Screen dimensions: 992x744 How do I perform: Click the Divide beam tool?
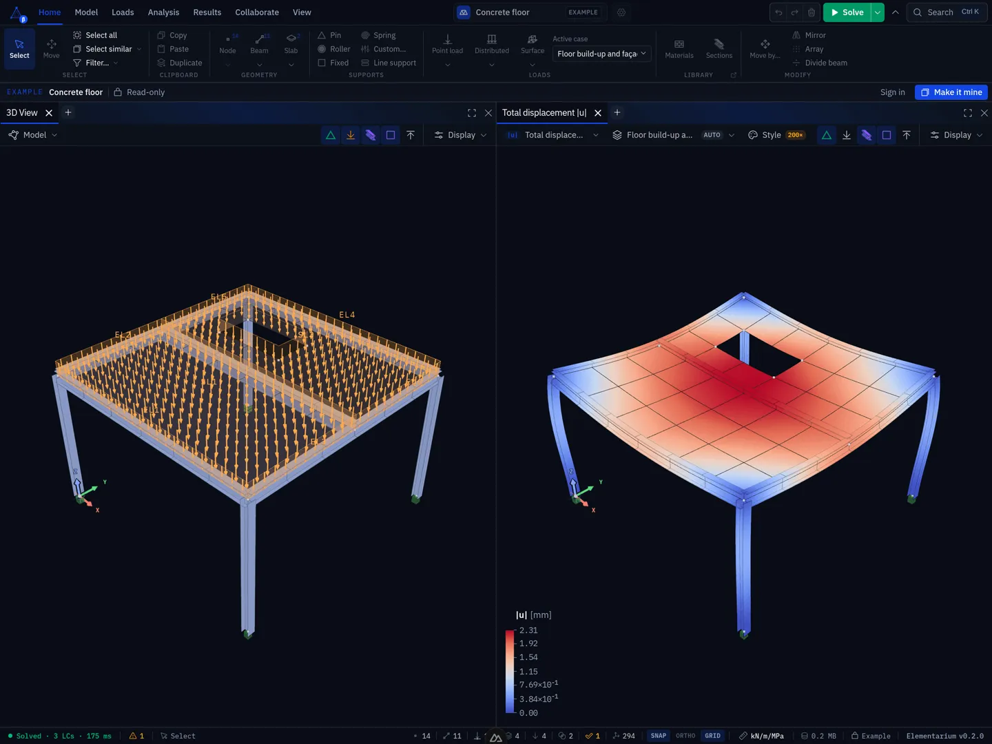(820, 63)
